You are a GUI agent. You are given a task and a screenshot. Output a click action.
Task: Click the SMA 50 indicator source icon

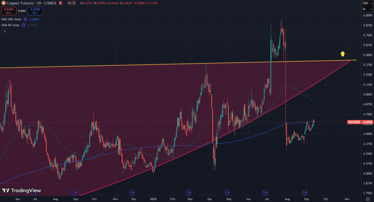(x=23, y=25)
